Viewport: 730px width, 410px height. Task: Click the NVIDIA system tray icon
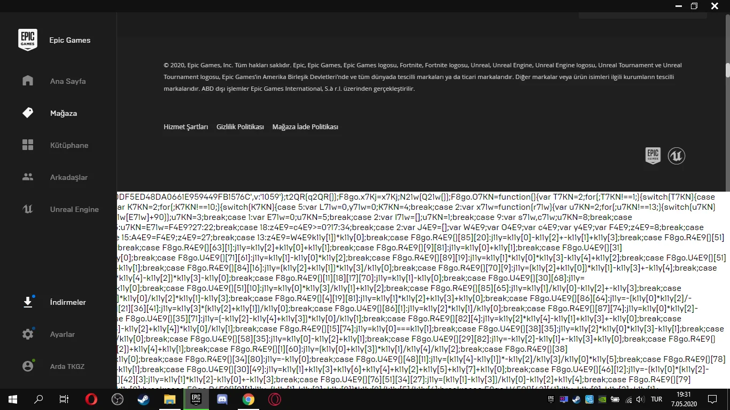(602, 399)
